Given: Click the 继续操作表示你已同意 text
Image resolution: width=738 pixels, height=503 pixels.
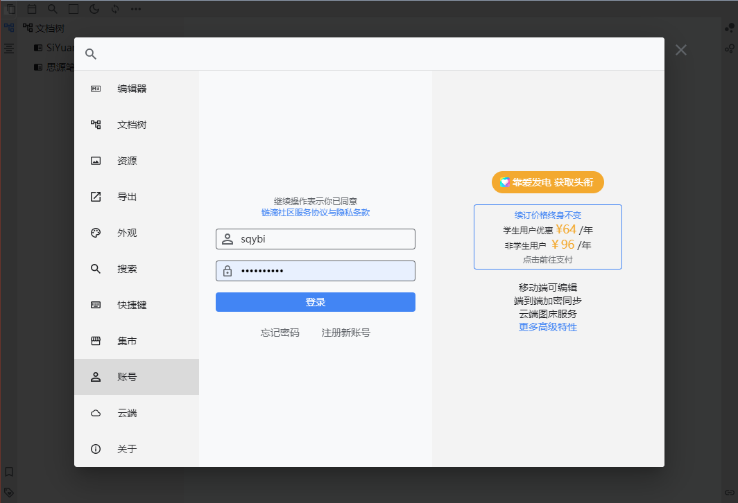Looking at the screenshot, I should click(x=316, y=201).
